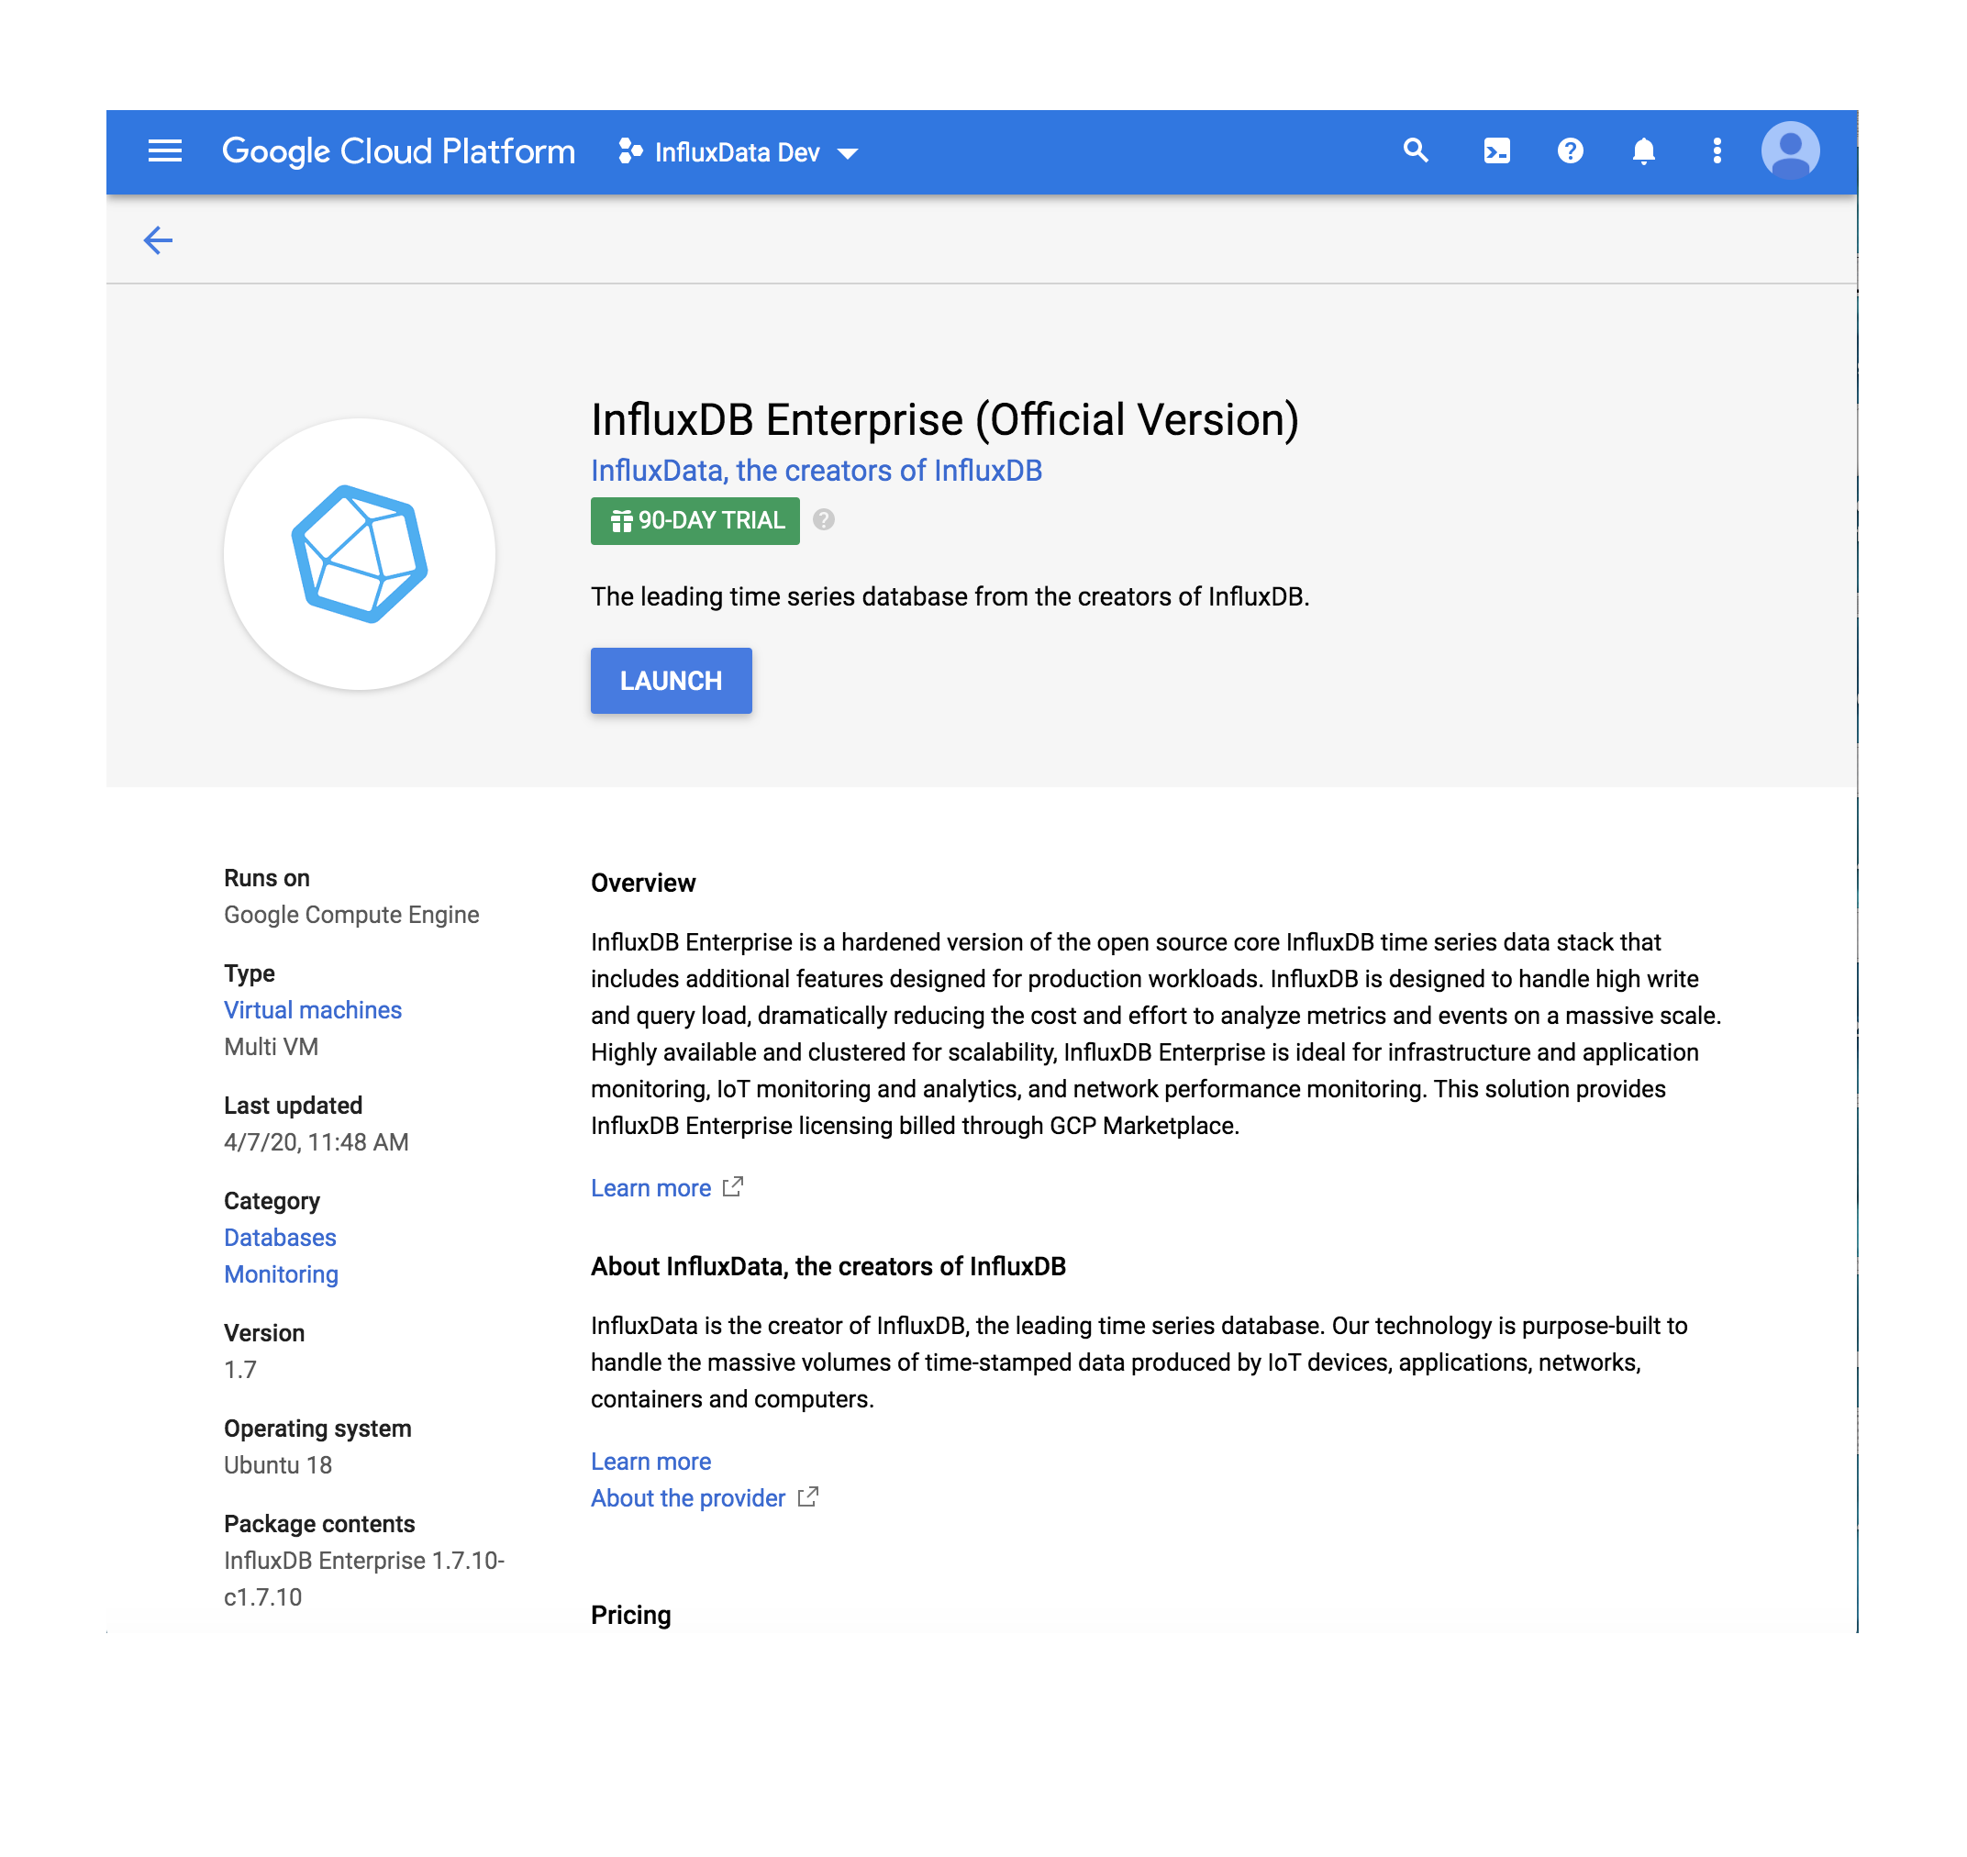This screenshot has height=1857, width=1967.
Task: Click the user account avatar icon
Action: pos(1795,151)
